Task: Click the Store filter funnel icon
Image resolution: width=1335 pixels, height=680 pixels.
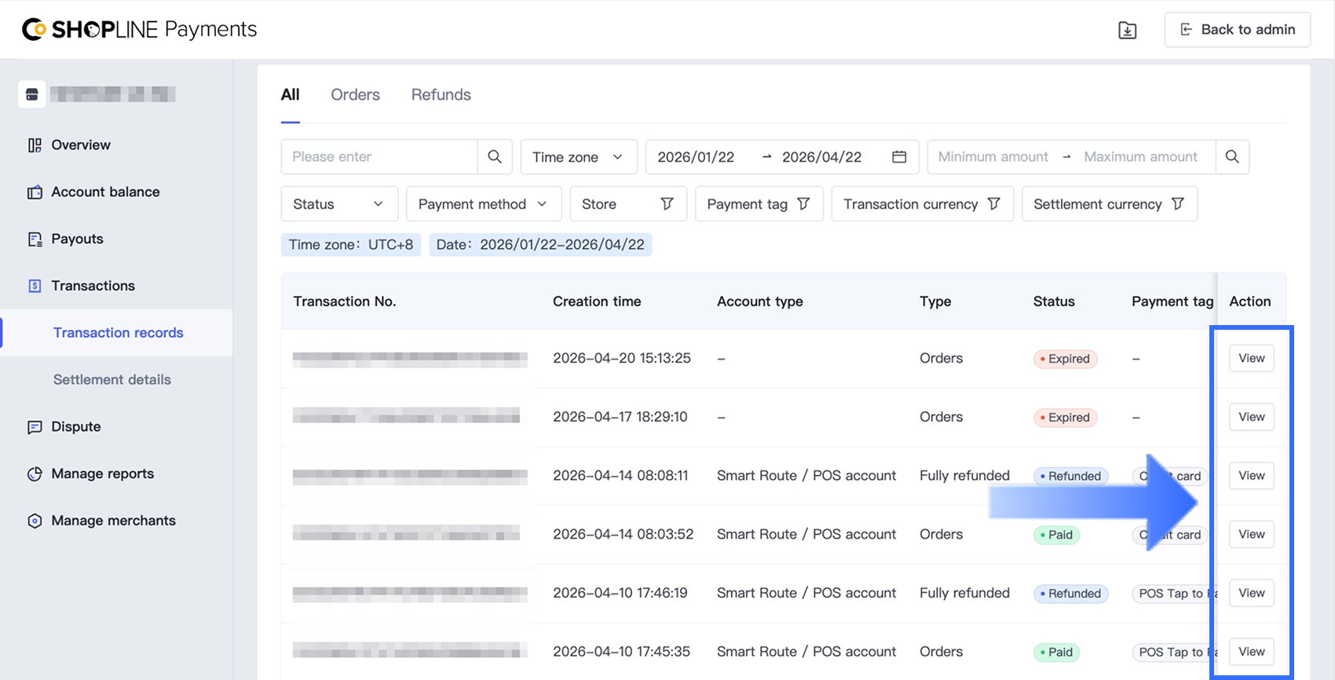Action: pos(667,204)
